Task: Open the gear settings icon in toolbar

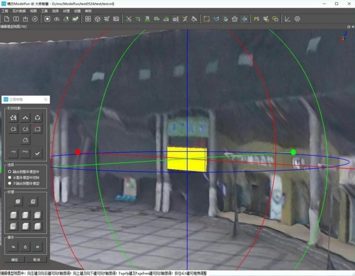Action: [297, 19]
